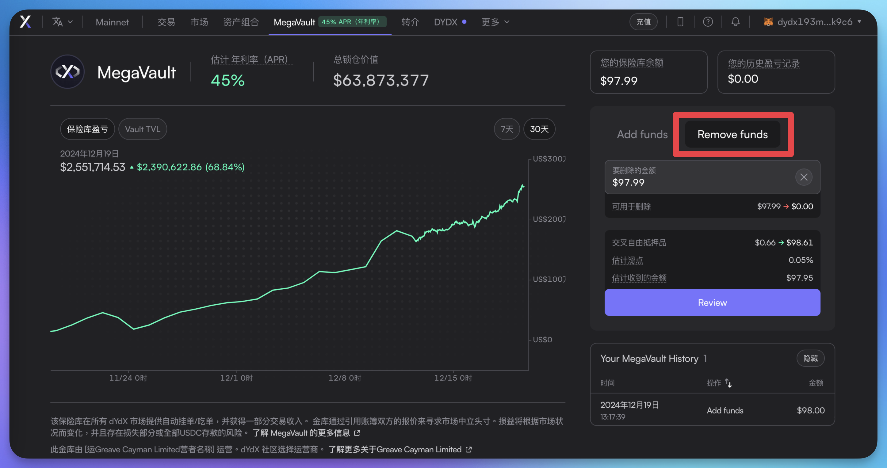Select the Mainnet network label
The height and width of the screenshot is (468, 887).
[112, 22]
